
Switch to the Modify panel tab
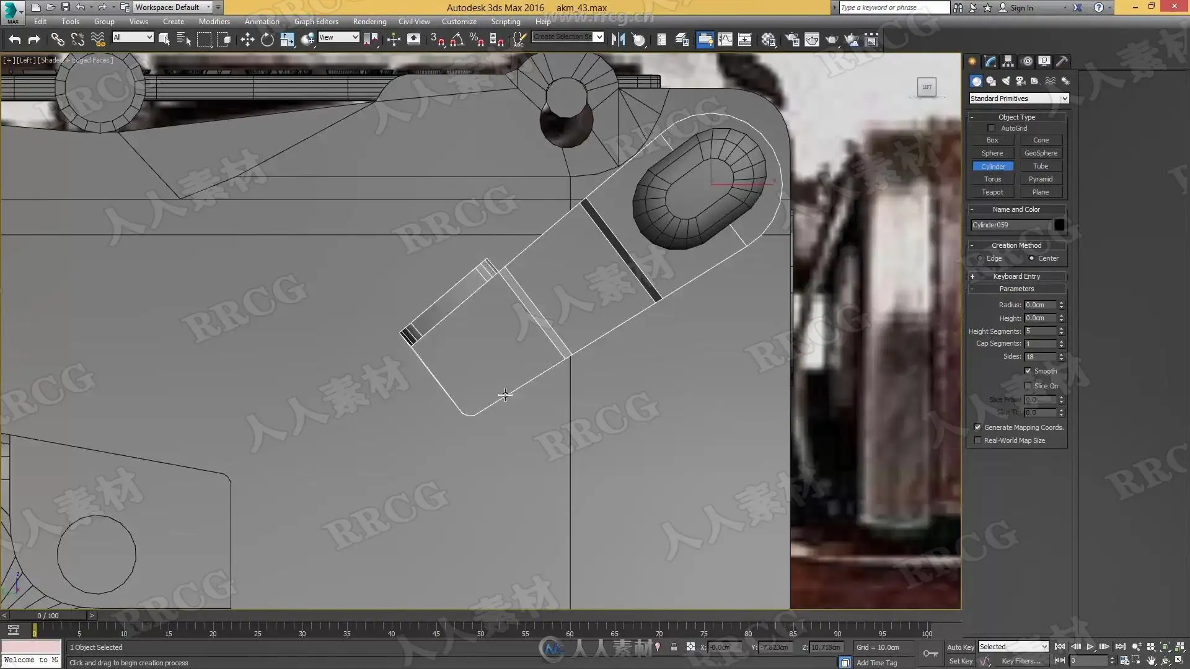tap(990, 61)
